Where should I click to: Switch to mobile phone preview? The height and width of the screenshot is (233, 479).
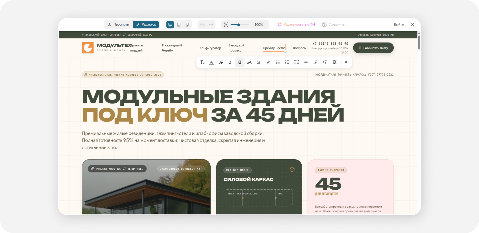click(187, 24)
